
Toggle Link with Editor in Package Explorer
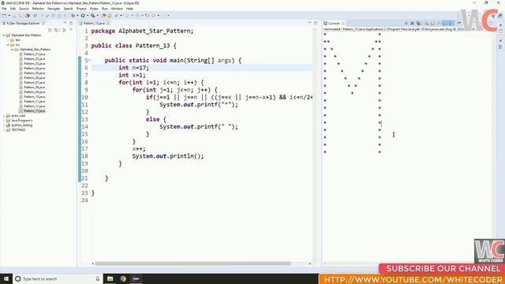(x=57, y=30)
